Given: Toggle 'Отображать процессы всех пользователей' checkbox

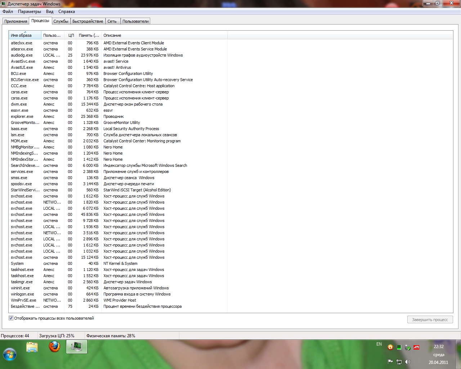Looking at the screenshot, I should point(11,318).
